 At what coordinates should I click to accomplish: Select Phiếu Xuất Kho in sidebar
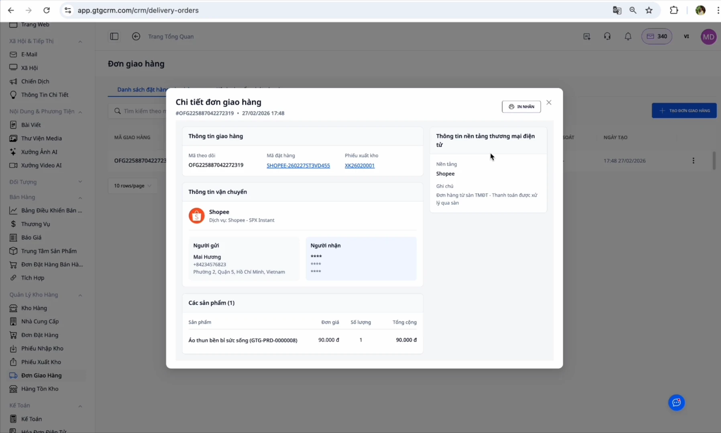[41, 362]
